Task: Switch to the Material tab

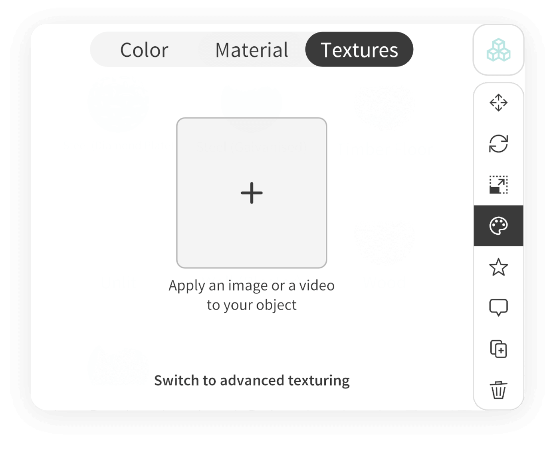Action: coord(252,50)
